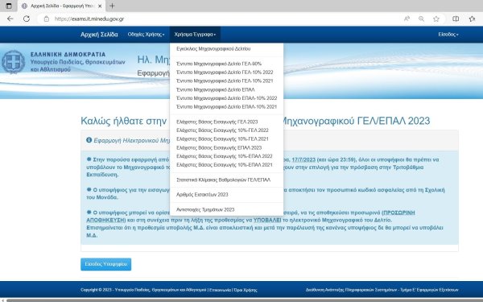Expand the Είσοδος dropdown menu
483x302 pixels.
coord(448,35)
